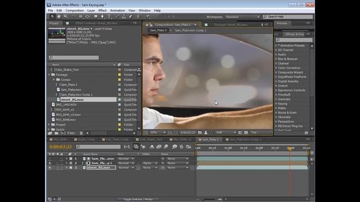Open the File menu
The image size is (360, 202).
[51, 11]
